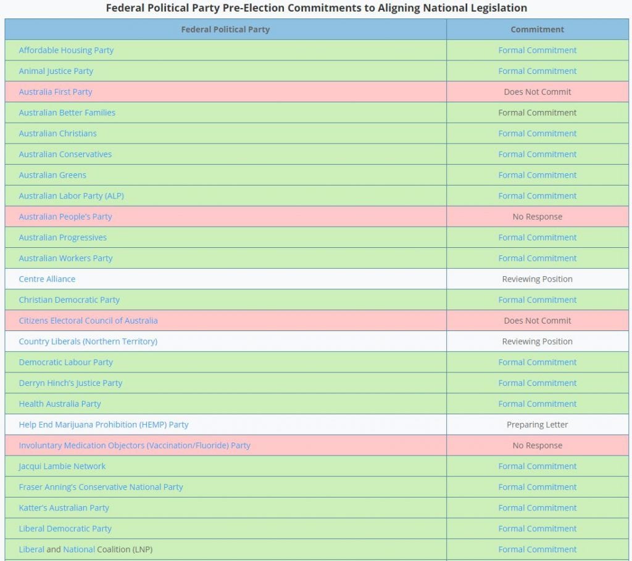
Task: Click the 'National' link in the Coalition row
Action: pos(79,549)
